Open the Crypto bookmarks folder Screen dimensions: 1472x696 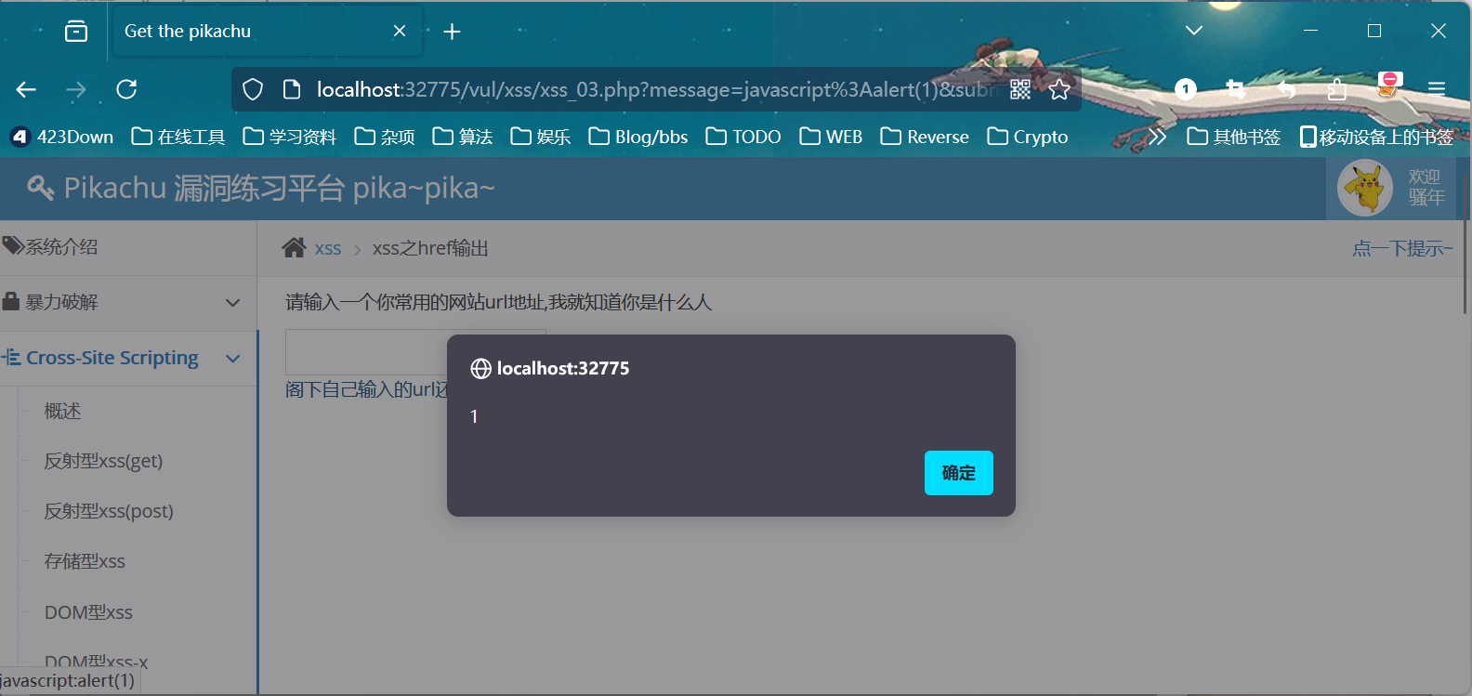tap(1028, 137)
